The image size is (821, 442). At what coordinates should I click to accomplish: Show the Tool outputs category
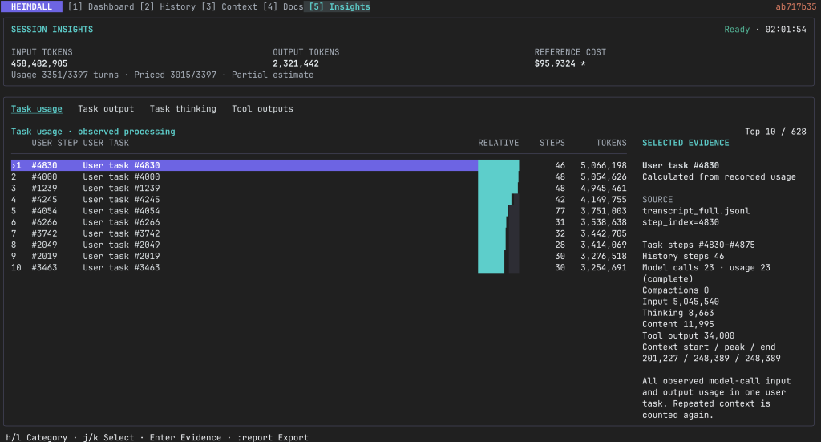coord(262,109)
